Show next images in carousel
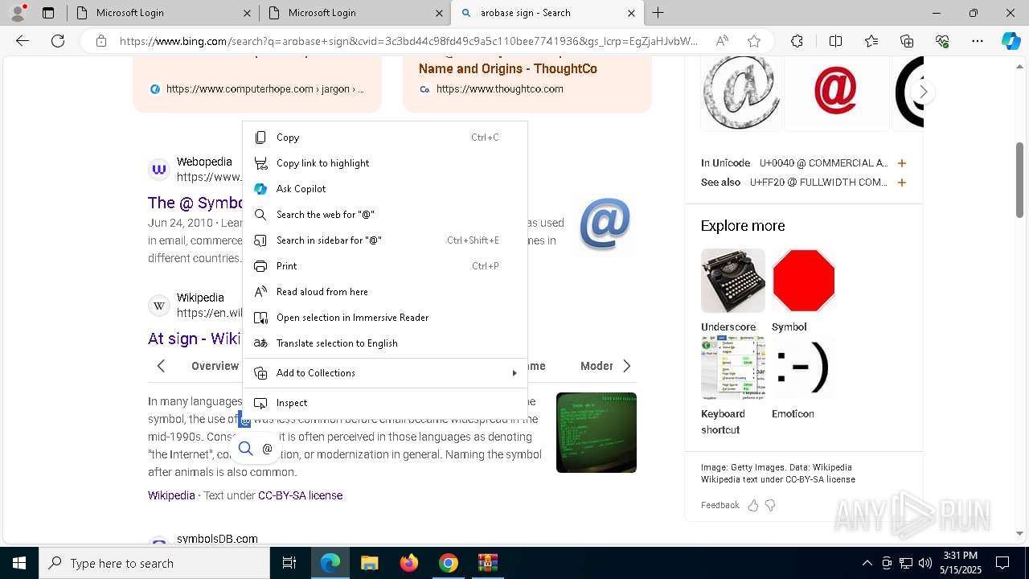 pyautogui.click(x=923, y=92)
